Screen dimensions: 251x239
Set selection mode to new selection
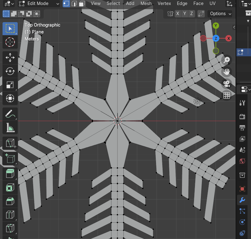click(x=6, y=14)
